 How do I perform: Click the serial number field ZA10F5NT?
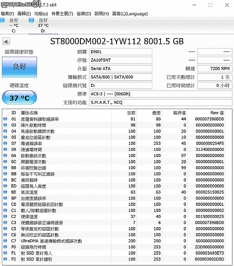tap(120, 60)
